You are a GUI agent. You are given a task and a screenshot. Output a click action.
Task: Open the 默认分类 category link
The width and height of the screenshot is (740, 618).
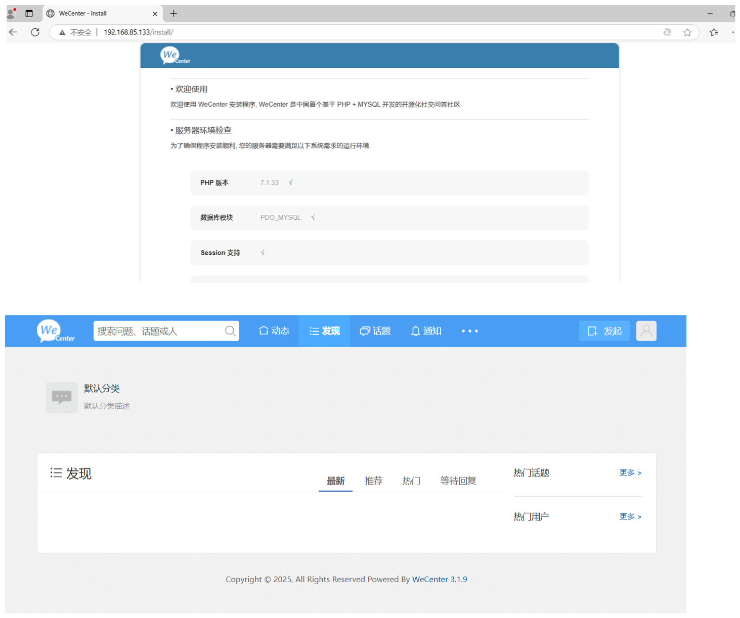102,389
